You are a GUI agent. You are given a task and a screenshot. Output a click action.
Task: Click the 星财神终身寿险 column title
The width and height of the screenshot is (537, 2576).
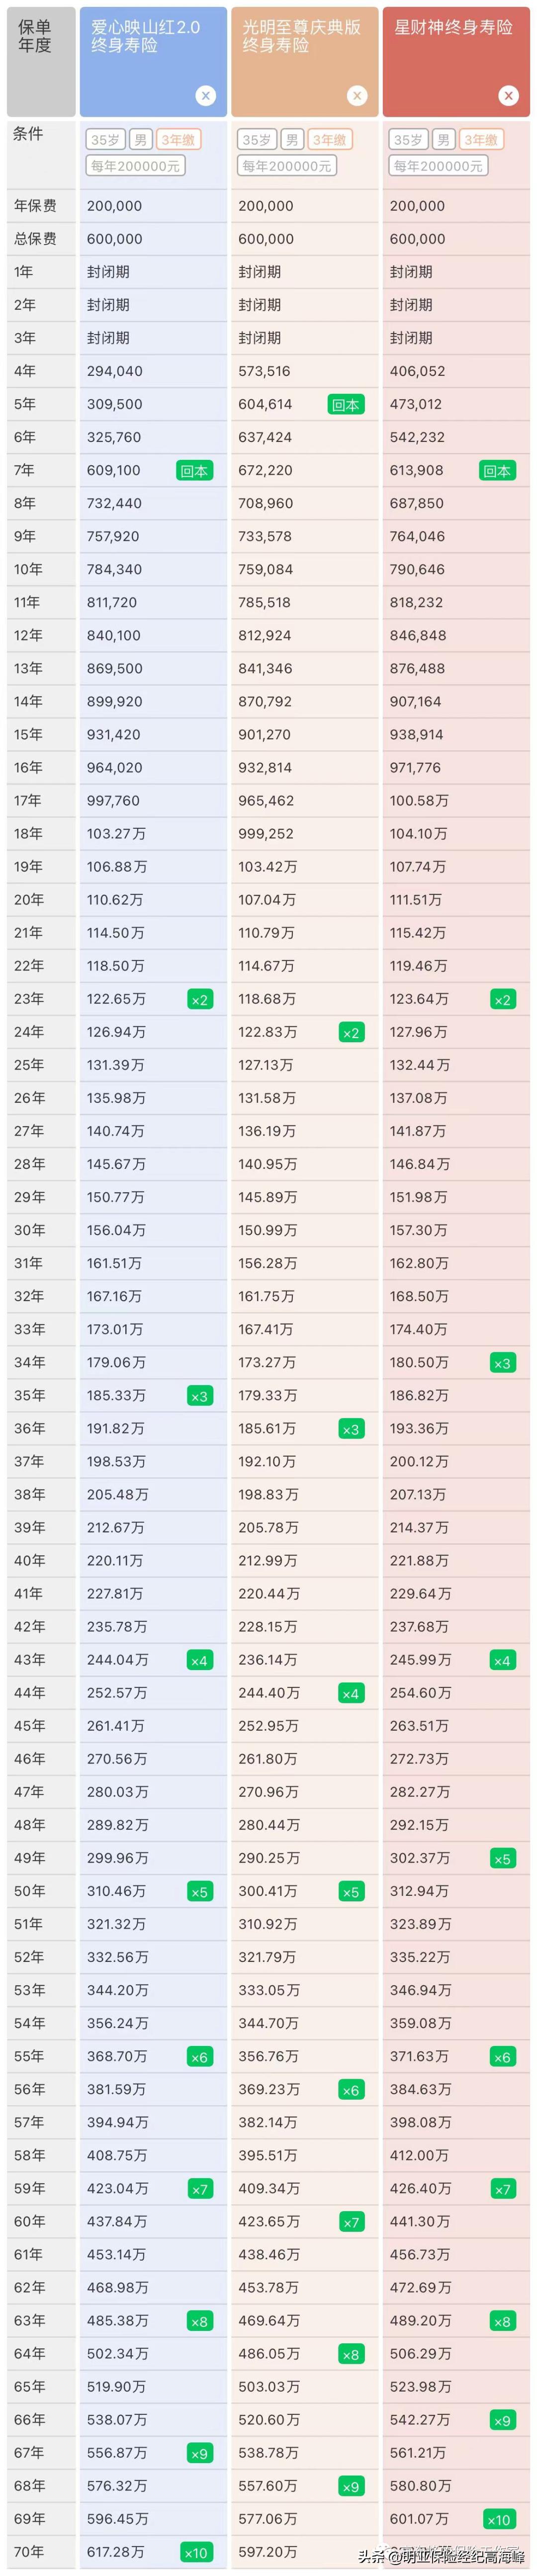coord(453,28)
